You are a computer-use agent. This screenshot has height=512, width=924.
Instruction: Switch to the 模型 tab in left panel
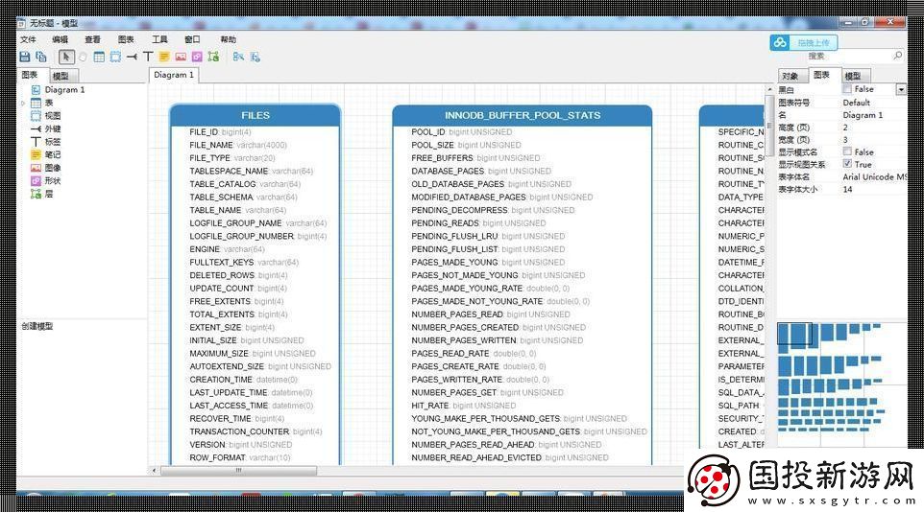[x=61, y=76]
